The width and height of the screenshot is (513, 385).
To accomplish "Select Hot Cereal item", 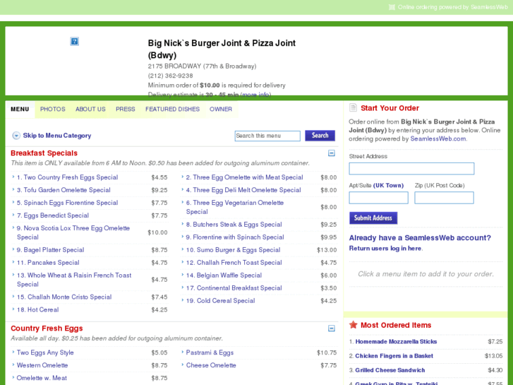I will click(38, 310).
